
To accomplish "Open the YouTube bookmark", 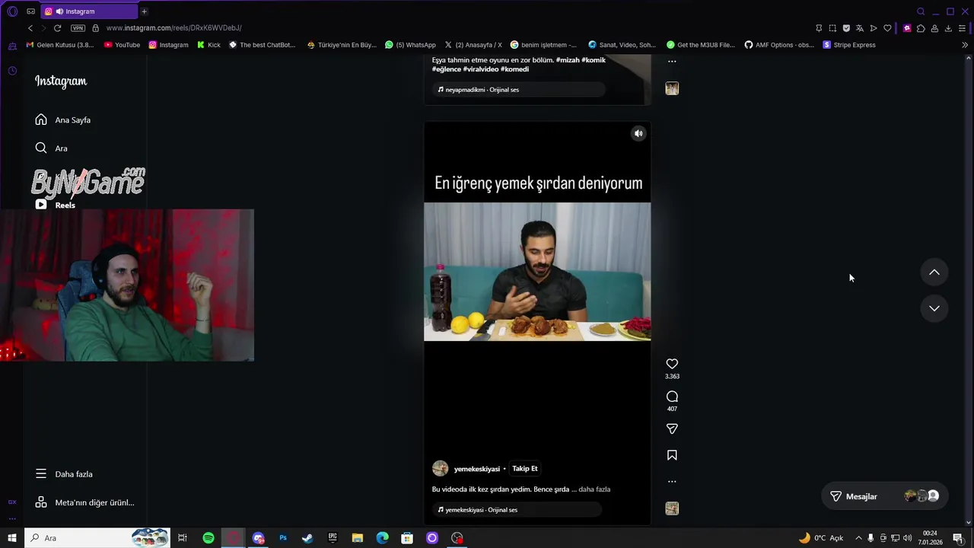I will (x=122, y=45).
